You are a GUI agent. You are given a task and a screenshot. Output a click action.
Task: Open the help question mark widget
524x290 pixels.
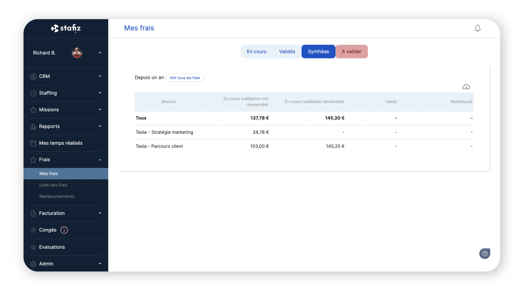(485, 254)
